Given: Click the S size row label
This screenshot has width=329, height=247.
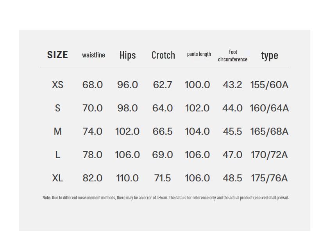Looking at the screenshot, I should pos(57,108).
